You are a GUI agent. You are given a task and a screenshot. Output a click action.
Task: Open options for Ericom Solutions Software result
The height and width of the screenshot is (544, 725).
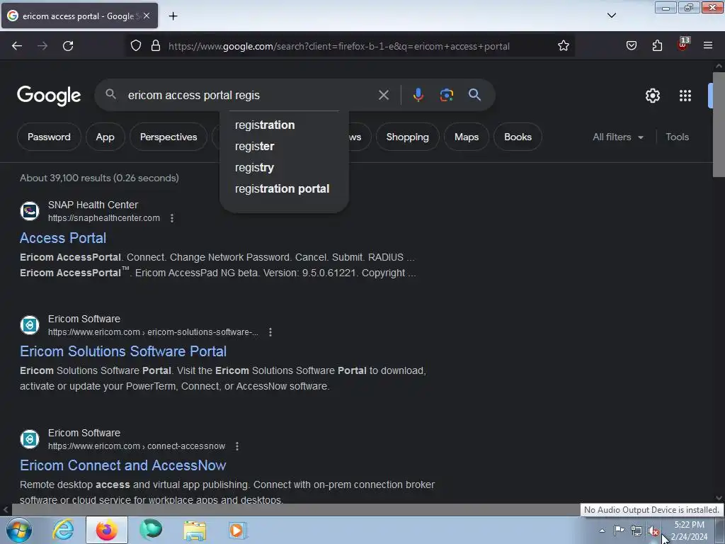pos(270,332)
